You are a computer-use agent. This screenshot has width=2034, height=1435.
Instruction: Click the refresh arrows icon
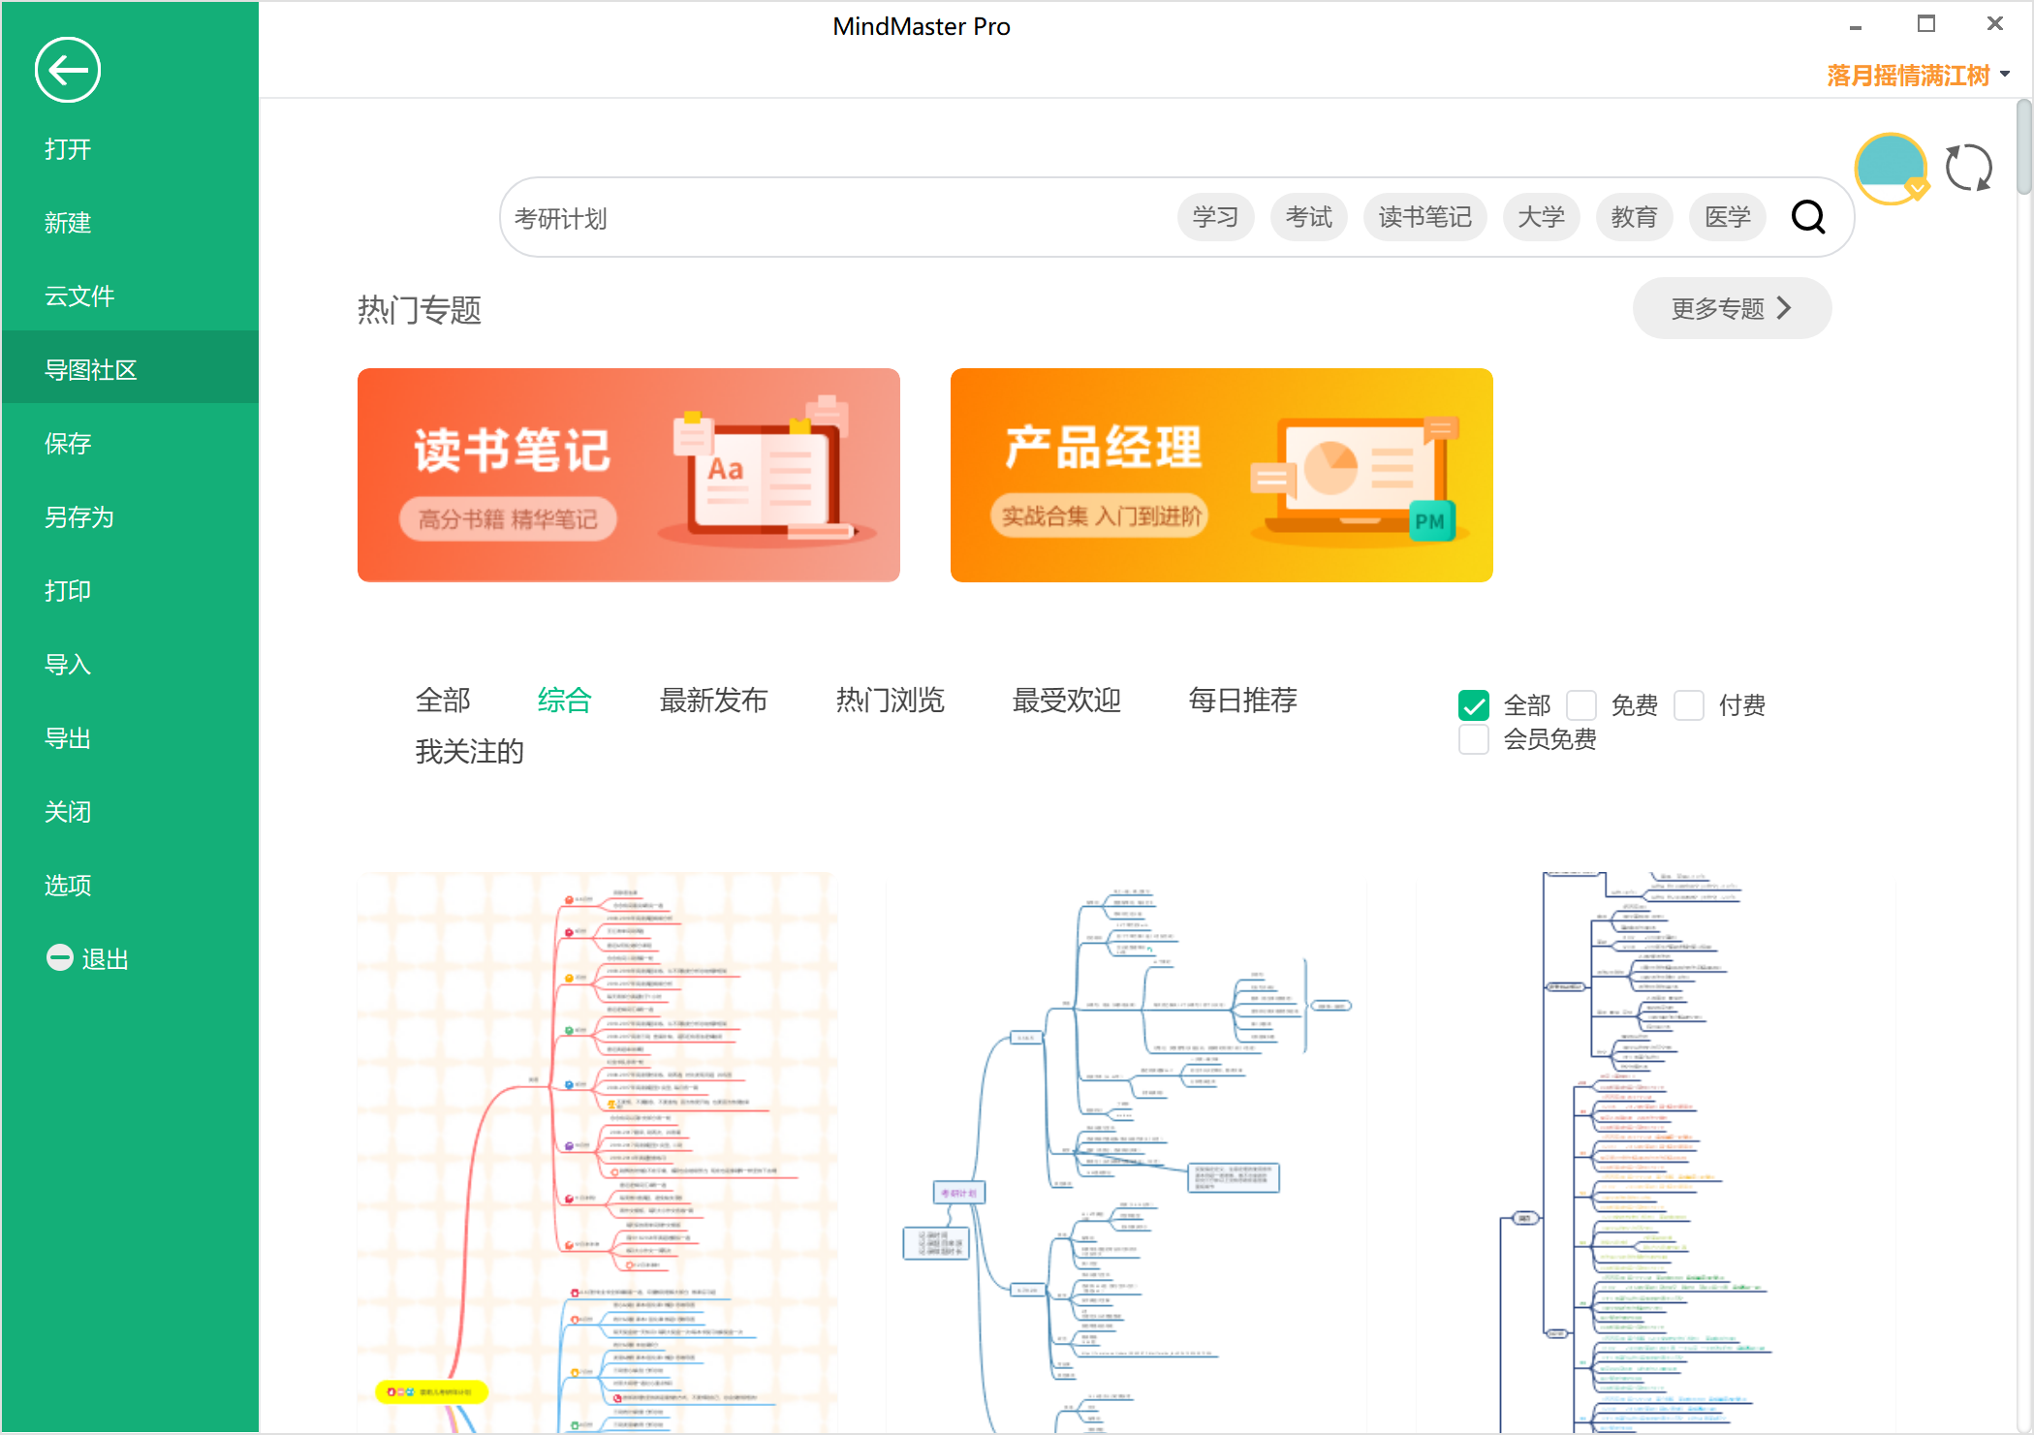tap(1969, 168)
